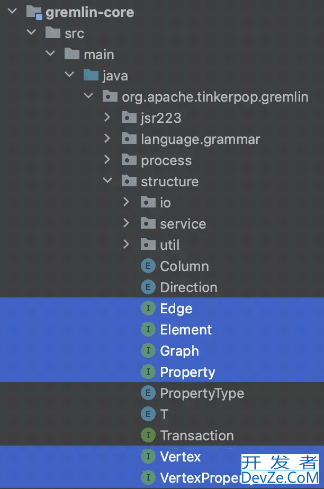Select the util label

pyautogui.click(x=170, y=245)
